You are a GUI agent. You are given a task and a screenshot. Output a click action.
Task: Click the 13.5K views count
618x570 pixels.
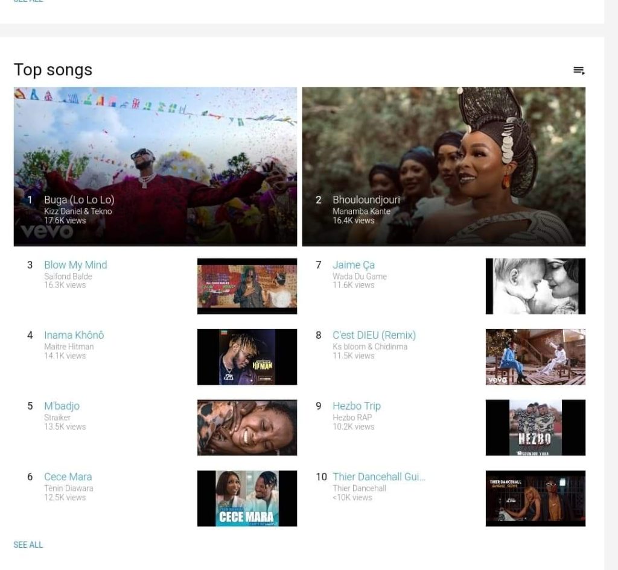(65, 427)
